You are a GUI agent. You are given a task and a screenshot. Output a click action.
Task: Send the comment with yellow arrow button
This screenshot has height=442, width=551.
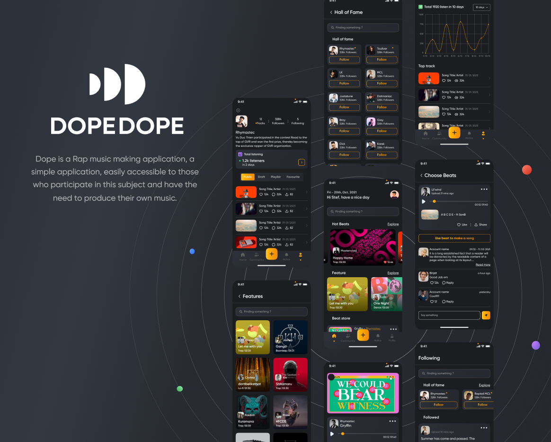[x=486, y=316]
